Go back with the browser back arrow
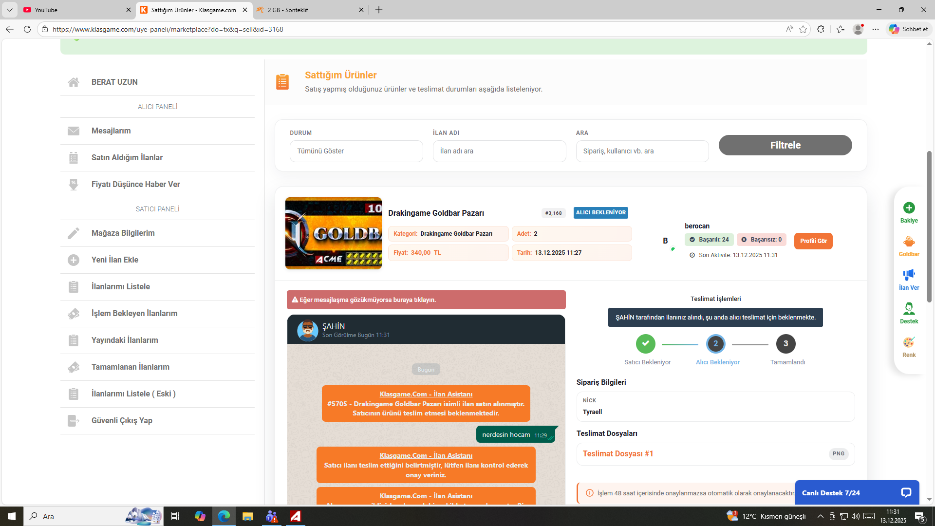This screenshot has width=935, height=526. (10, 29)
